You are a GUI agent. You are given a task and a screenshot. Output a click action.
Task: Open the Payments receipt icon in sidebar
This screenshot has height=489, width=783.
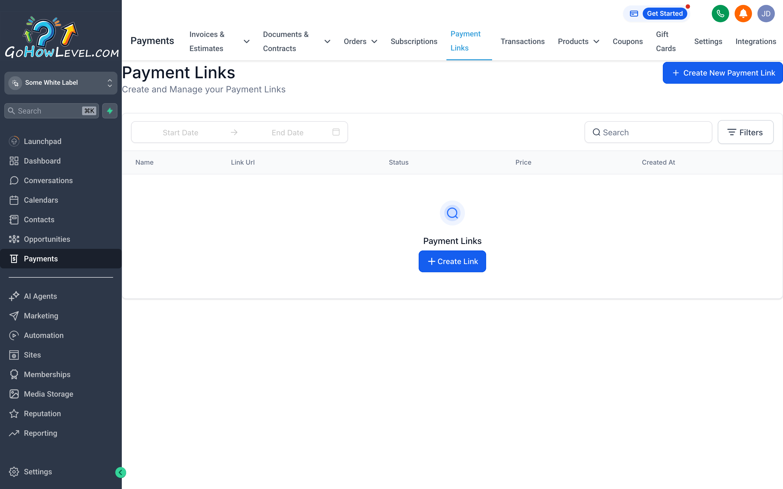click(x=14, y=259)
